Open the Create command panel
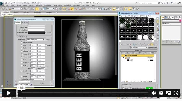 [x=163, y=17]
